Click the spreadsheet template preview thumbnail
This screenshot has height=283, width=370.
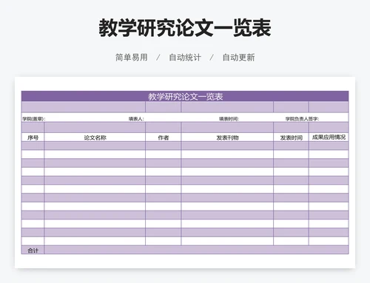185,172
